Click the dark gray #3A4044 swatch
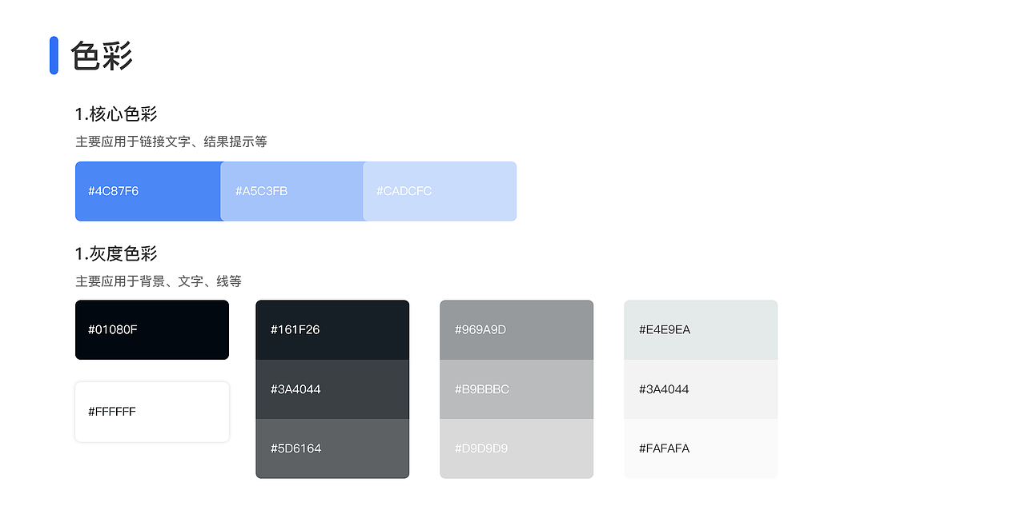1025x526 pixels. [x=332, y=389]
